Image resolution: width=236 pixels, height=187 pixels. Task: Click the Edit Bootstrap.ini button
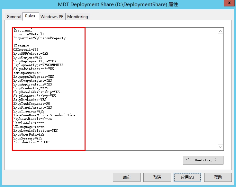click(203, 160)
